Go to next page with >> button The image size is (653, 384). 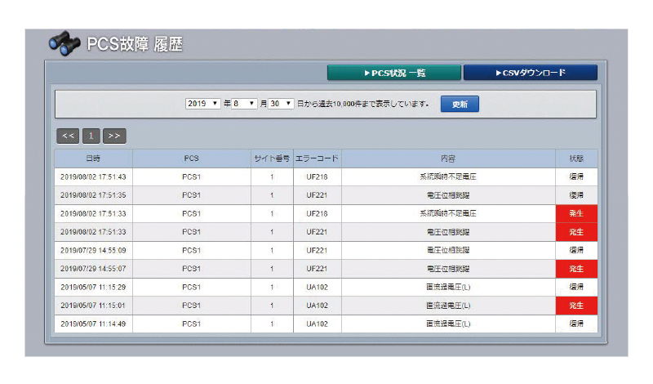[x=114, y=136]
